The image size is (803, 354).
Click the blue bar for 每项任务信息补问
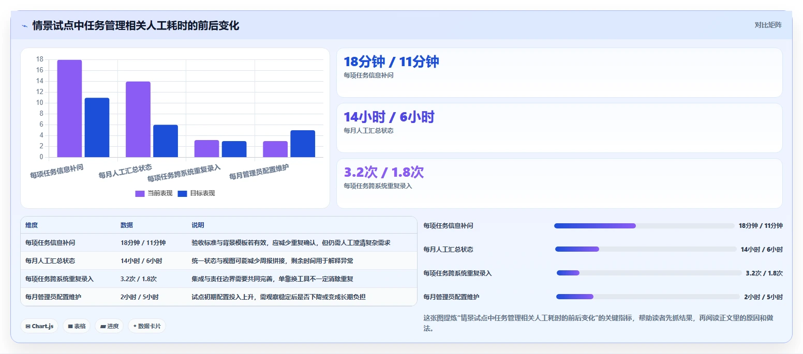click(97, 128)
